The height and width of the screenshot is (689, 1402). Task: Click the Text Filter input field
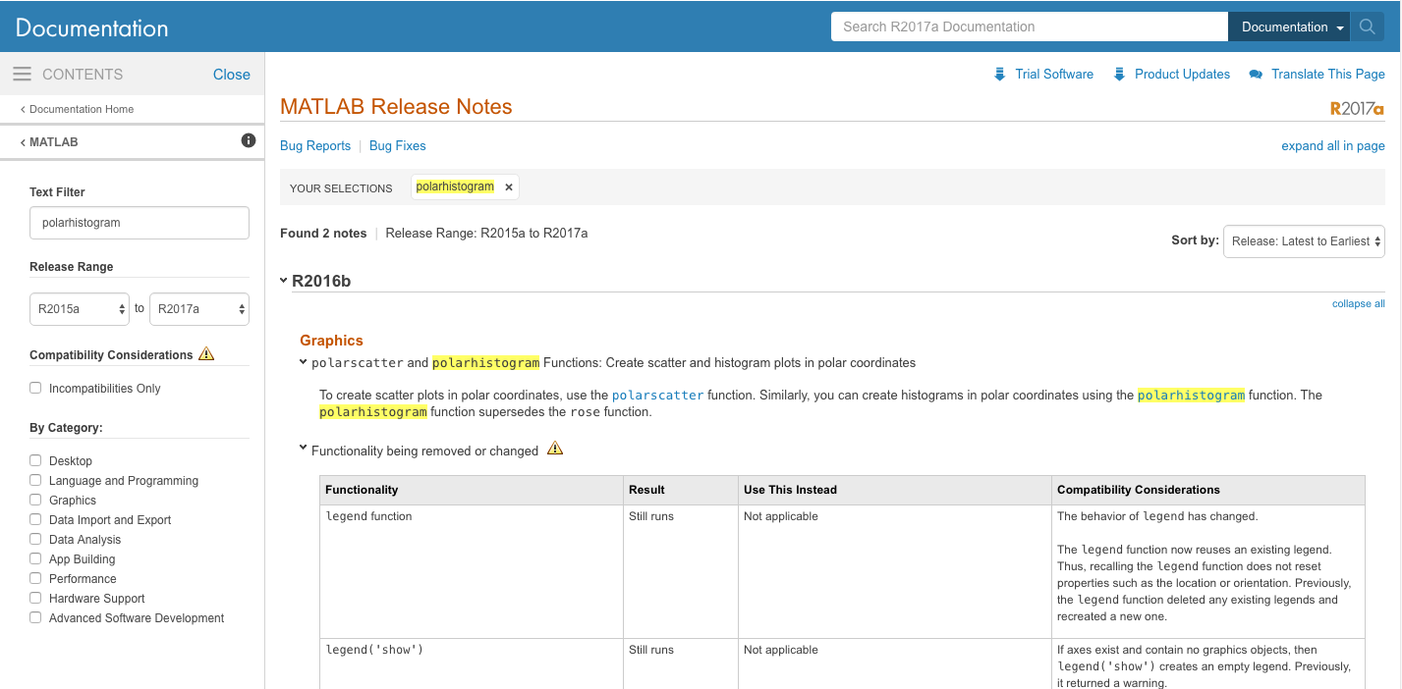(140, 223)
